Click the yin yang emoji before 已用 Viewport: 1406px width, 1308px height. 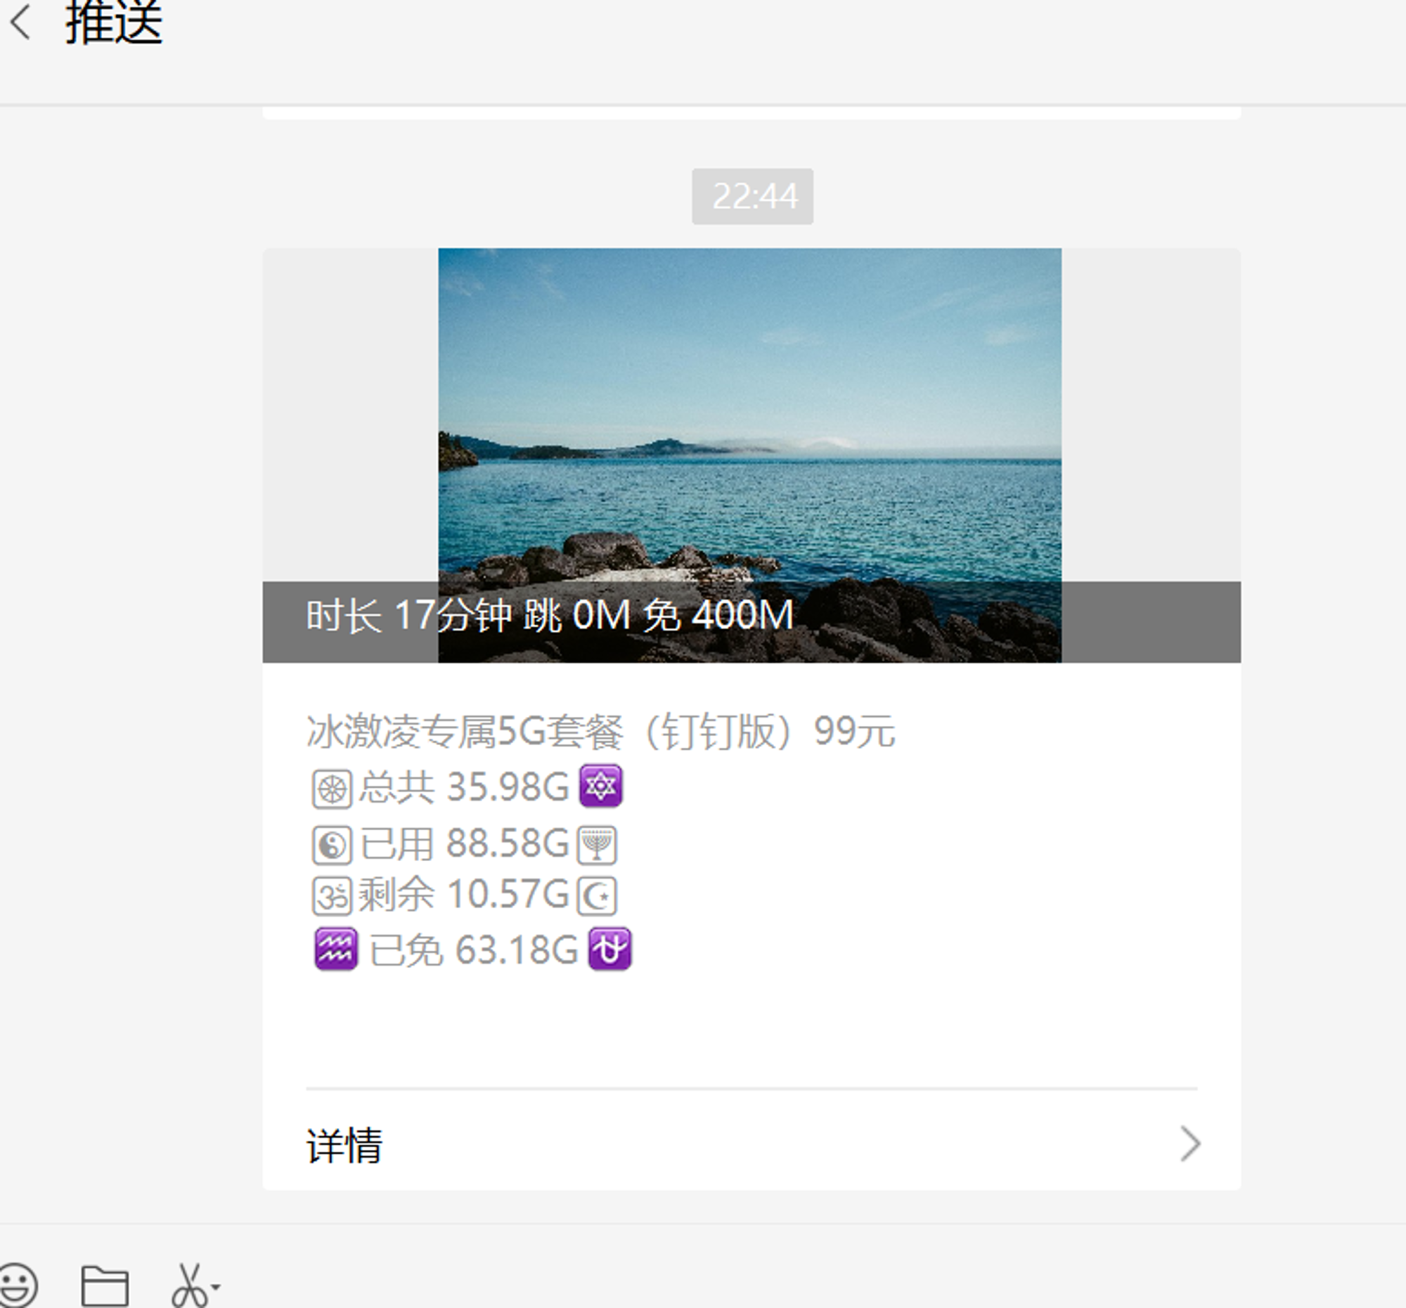click(332, 845)
